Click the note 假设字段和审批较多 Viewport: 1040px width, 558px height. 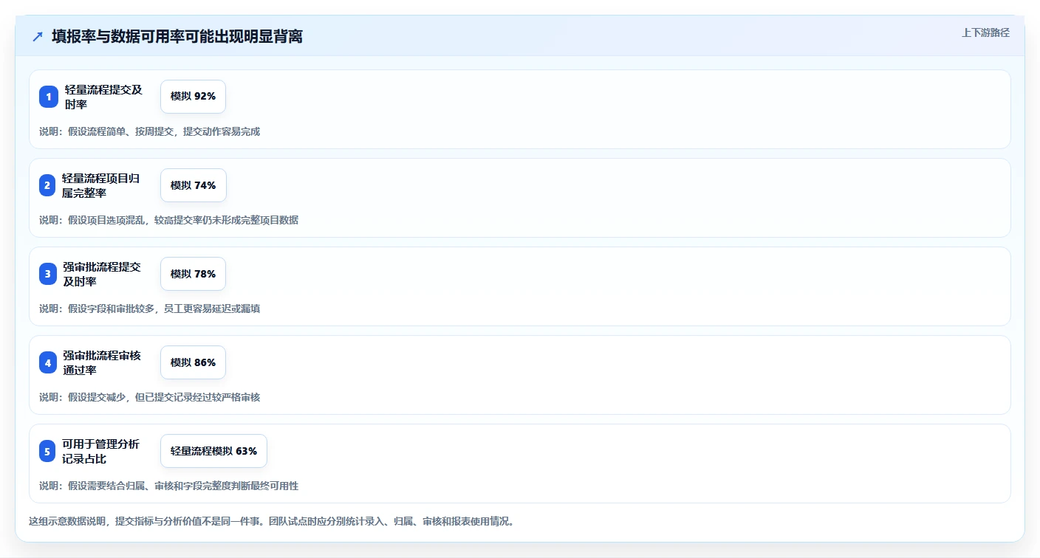click(149, 309)
